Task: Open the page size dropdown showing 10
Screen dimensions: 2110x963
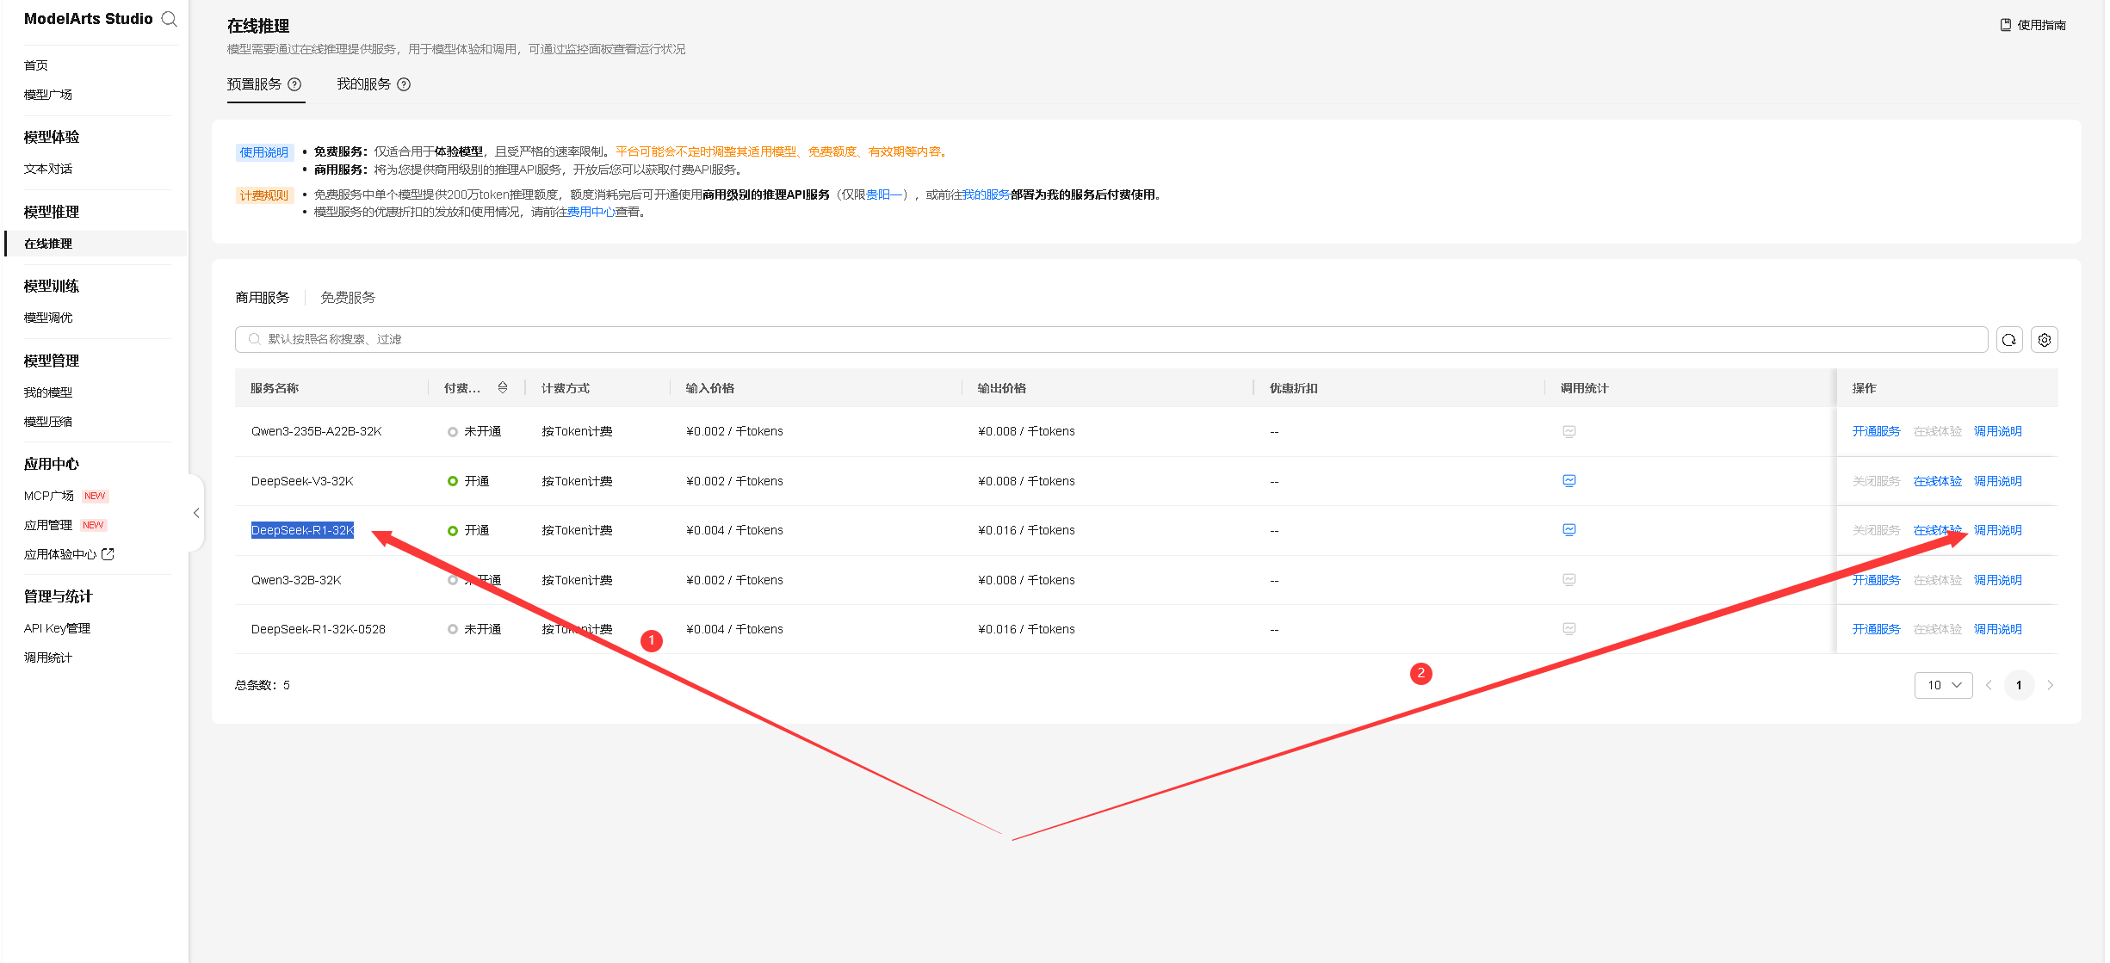Action: (x=1943, y=685)
